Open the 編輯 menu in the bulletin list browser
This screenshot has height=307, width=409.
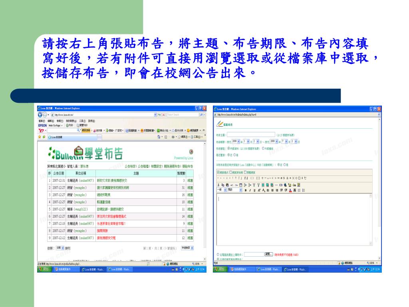pyautogui.click(x=51, y=121)
